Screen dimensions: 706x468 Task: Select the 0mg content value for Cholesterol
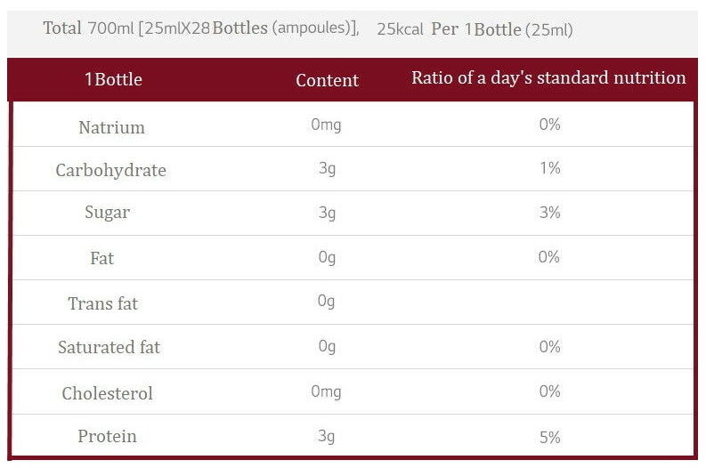(326, 391)
